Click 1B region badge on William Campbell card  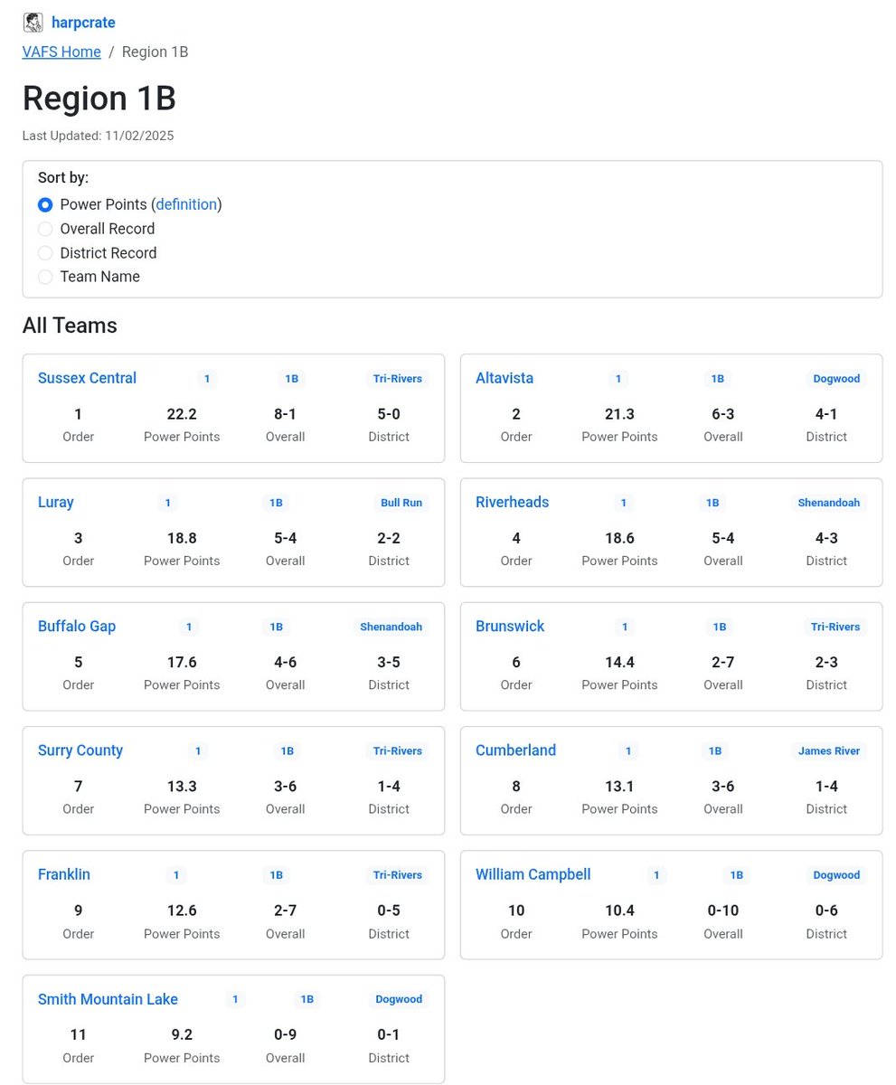coord(737,875)
